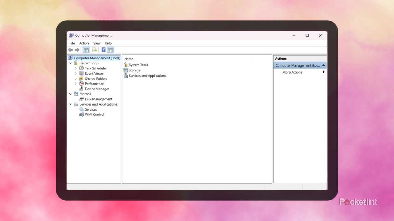Select Services and Applications in the list
The height and width of the screenshot is (221, 394).
147,76
